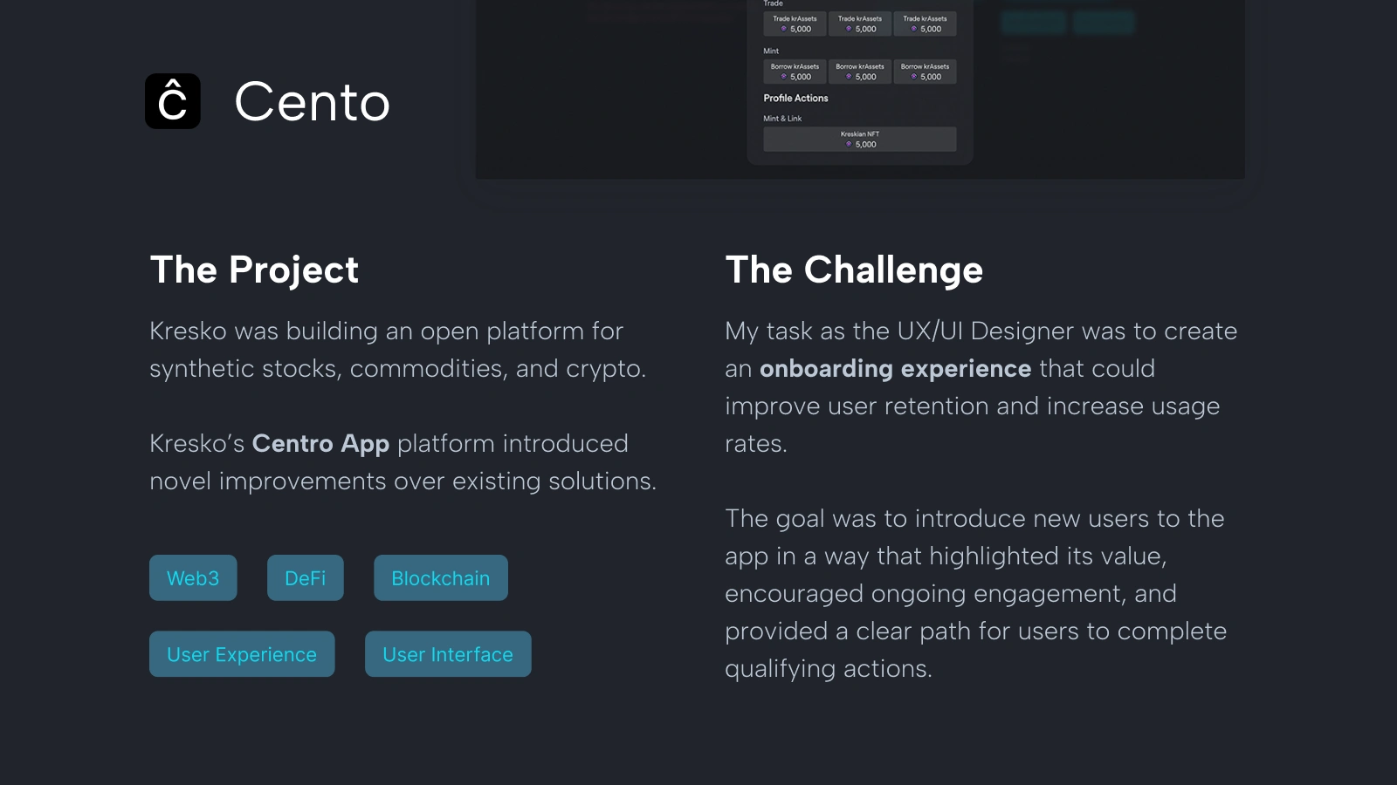The width and height of the screenshot is (1397, 785).
Task: Select the middle Borrow krAssets card
Action: point(860,72)
